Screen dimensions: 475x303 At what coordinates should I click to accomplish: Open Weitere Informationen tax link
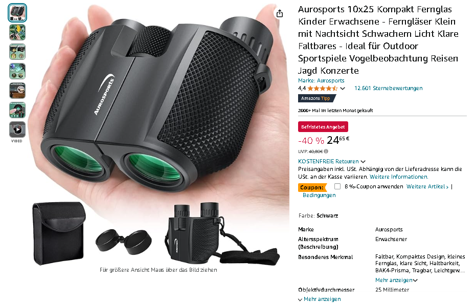tap(399, 177)
